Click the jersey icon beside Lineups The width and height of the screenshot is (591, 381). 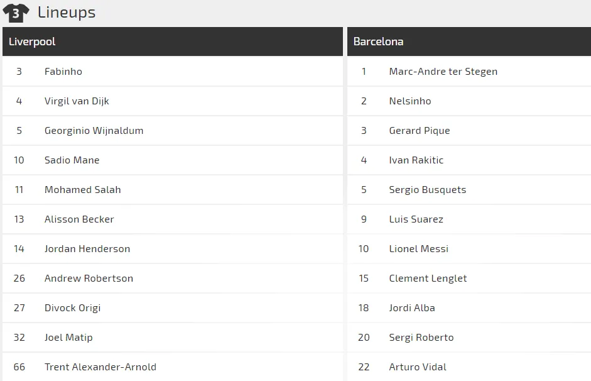click(16, 13)
